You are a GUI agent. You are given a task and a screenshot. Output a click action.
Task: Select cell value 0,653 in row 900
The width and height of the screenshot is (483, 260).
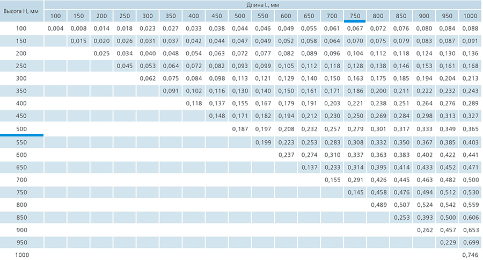pos(470,230)
